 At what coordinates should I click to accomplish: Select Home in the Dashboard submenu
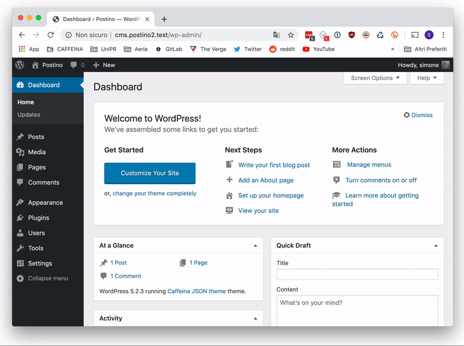coord(26,102)
